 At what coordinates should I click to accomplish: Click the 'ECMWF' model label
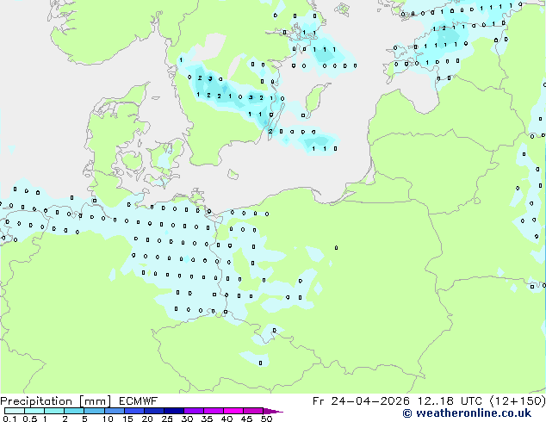click(139, 401)
